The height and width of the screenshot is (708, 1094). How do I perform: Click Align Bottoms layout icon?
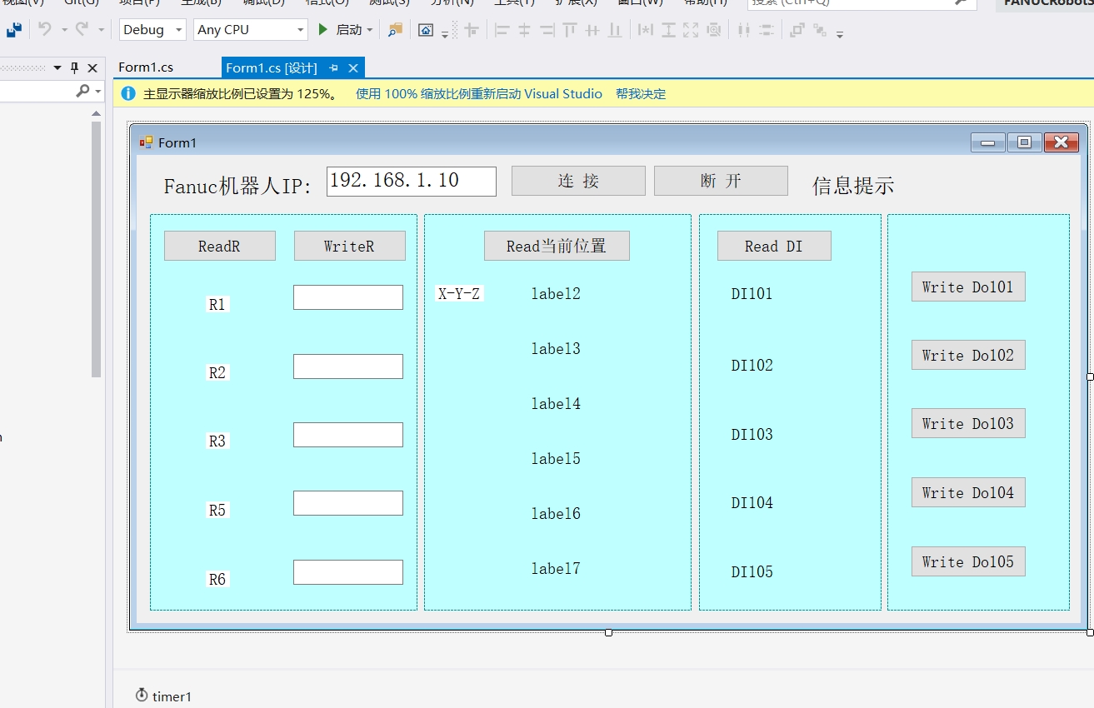click(x=615, y=30)
